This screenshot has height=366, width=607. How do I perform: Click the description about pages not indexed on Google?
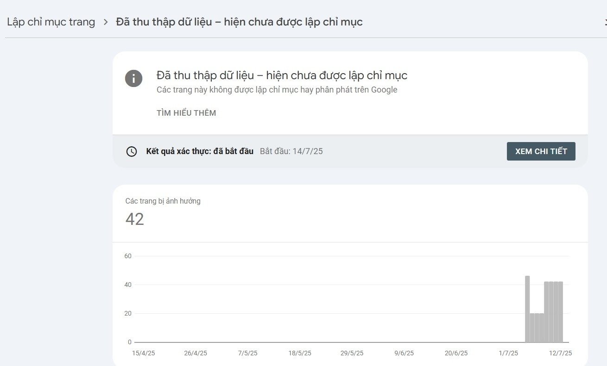coord(277,90)
